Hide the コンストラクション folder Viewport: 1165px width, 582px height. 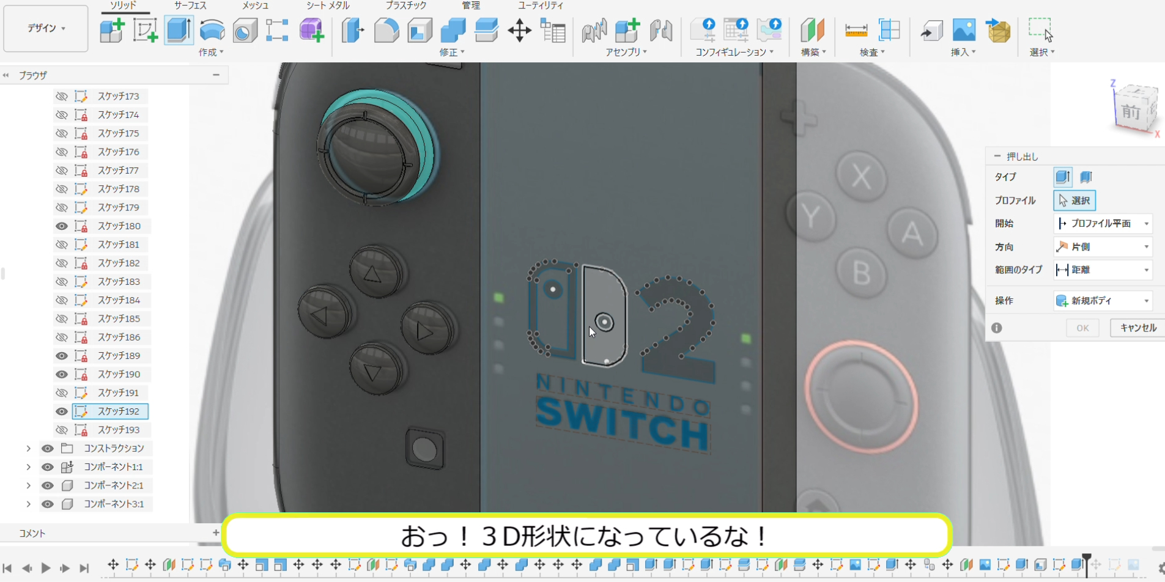(x=47, y=449)
